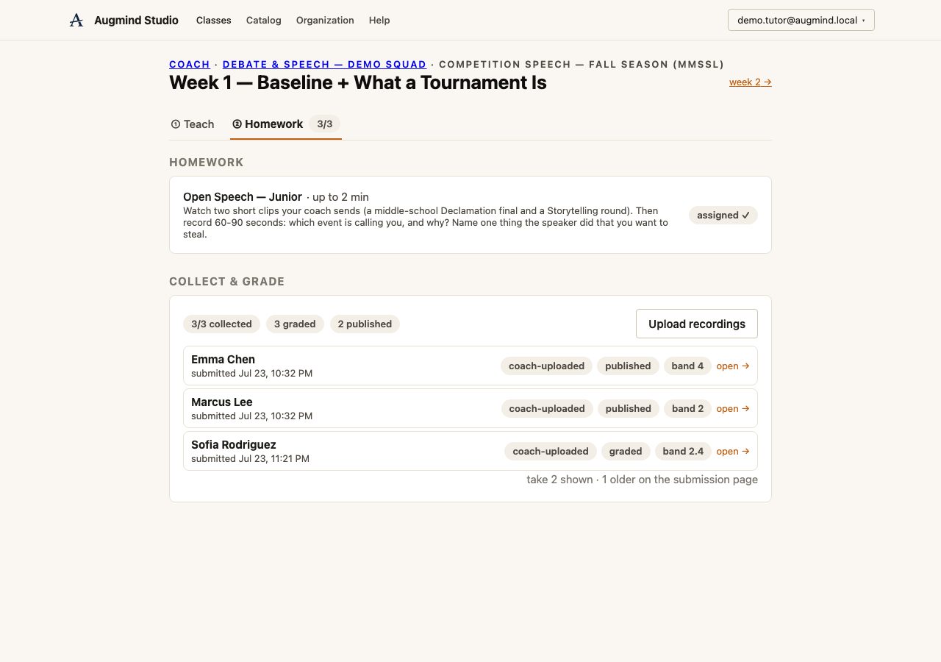Open Marcus Lee's submission arrow link
941x662 pixels.
click(x=733, y=408)
